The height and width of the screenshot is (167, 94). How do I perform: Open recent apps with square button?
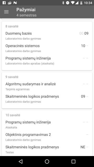point(73,162)
